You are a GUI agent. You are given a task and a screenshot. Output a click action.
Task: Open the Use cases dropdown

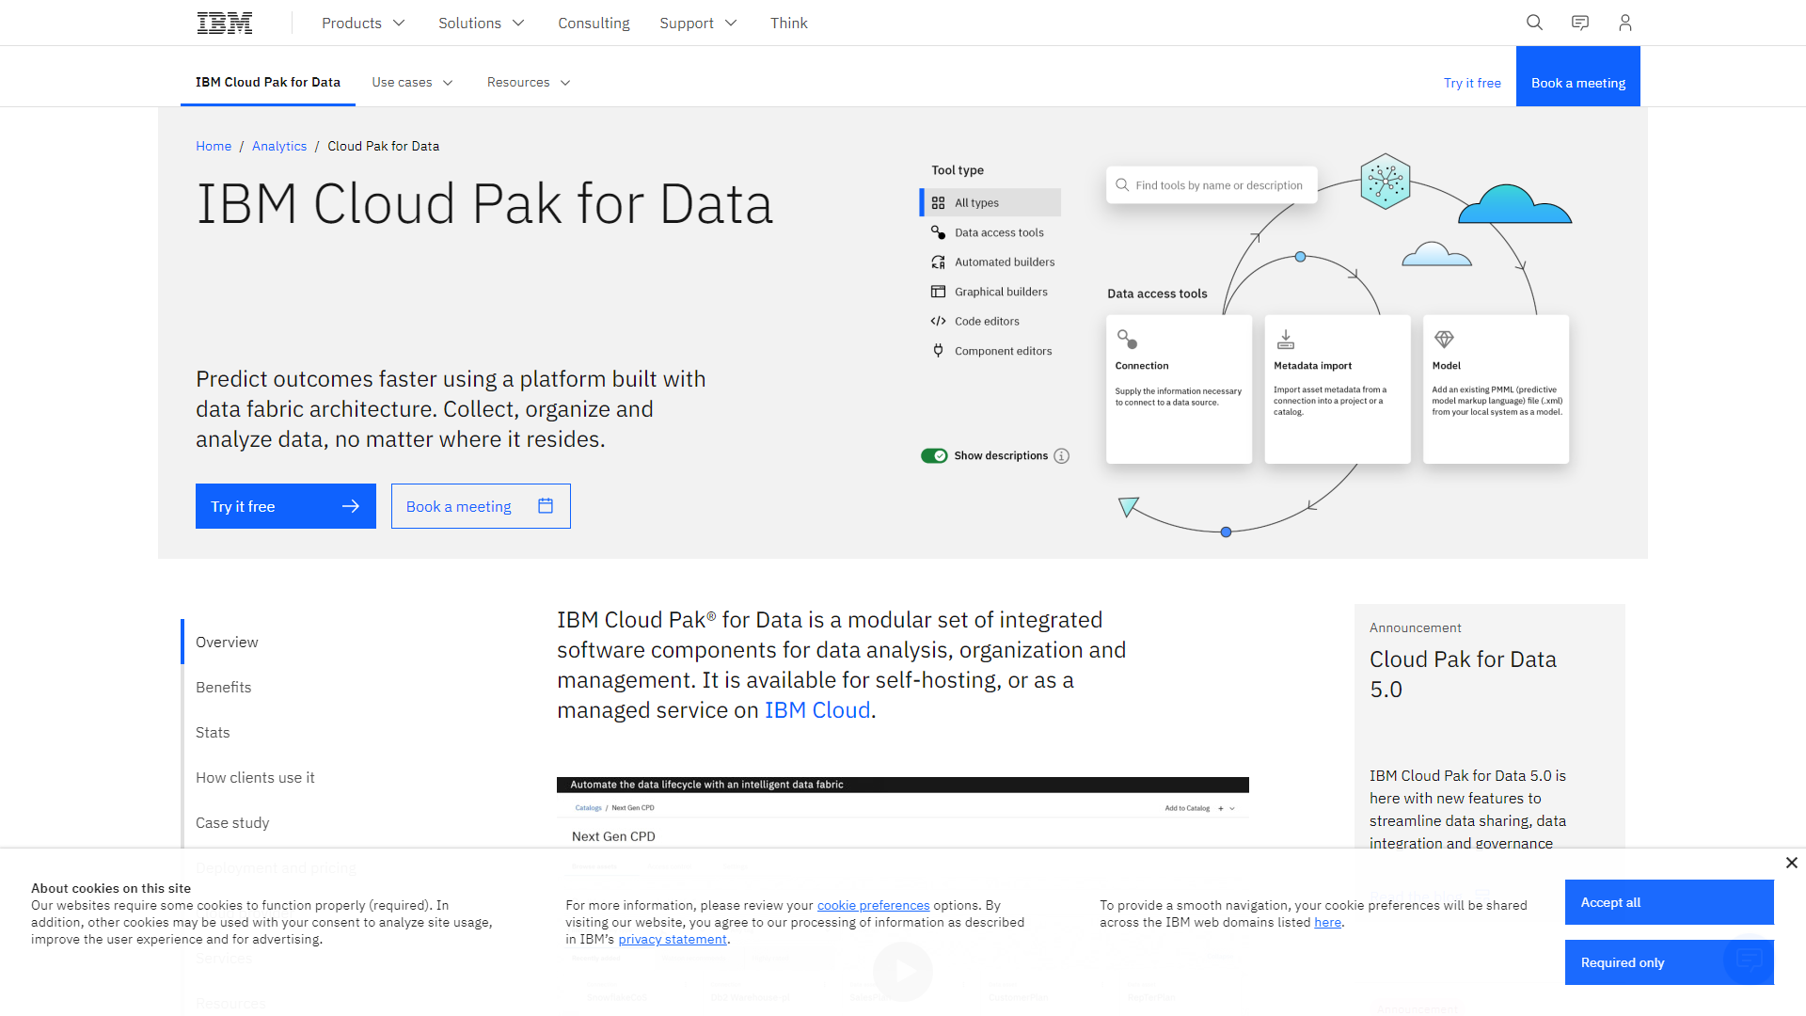412,82
